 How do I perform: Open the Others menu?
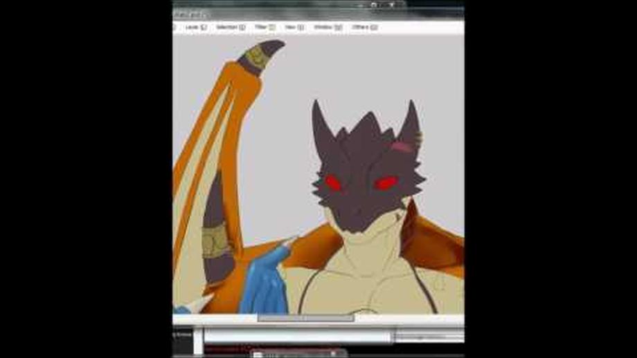pyautogui.click(x=365, y=27)
